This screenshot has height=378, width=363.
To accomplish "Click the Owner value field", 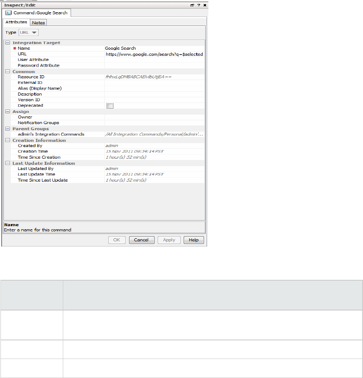I will 155,117.
